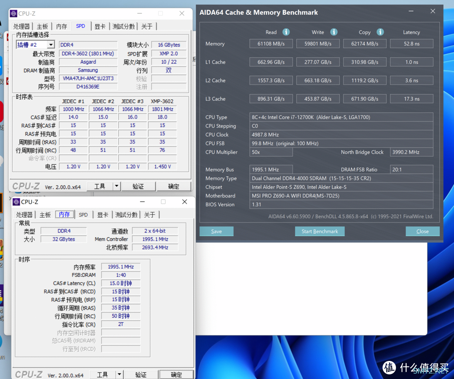Click the 北桥频率 2693.4 MHz value
Screen dimensions: 454x379
(155, 247)
